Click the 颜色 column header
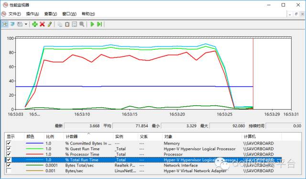306x179 pixels. pyautogui.click(x=34, y=136)
